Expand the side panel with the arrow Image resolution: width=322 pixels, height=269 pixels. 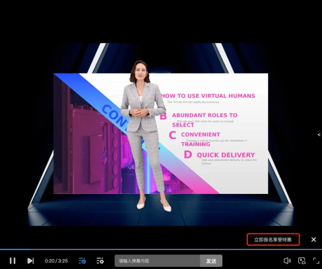point(319,135)
